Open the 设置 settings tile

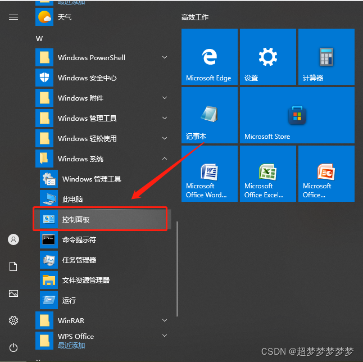[x=268, y=57]
